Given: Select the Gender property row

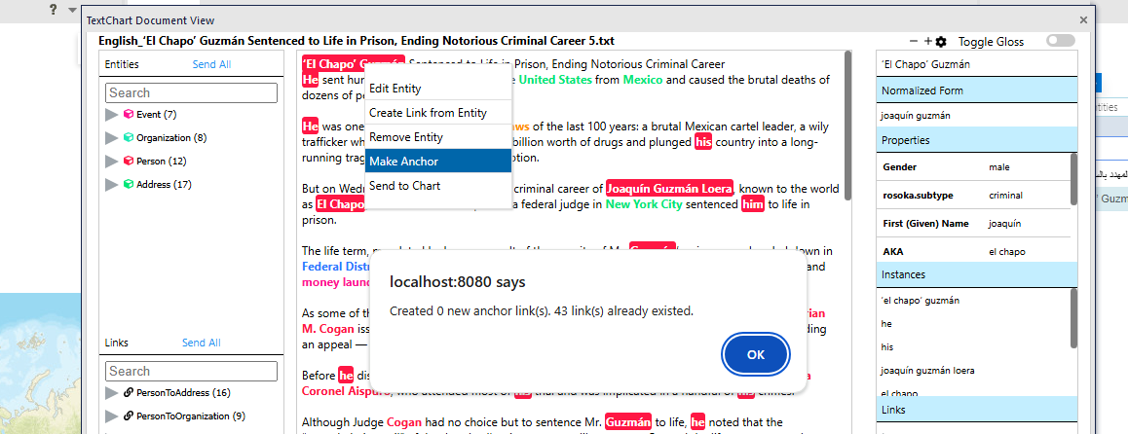Looking at the screenshot, I should 972,166.
